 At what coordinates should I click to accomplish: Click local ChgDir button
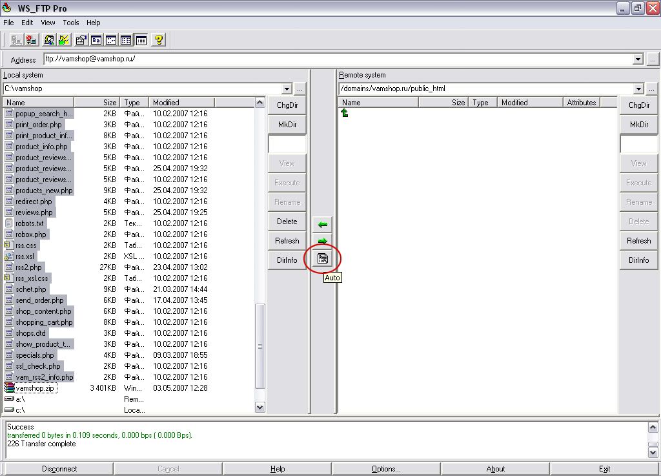(x=287, y=105)
